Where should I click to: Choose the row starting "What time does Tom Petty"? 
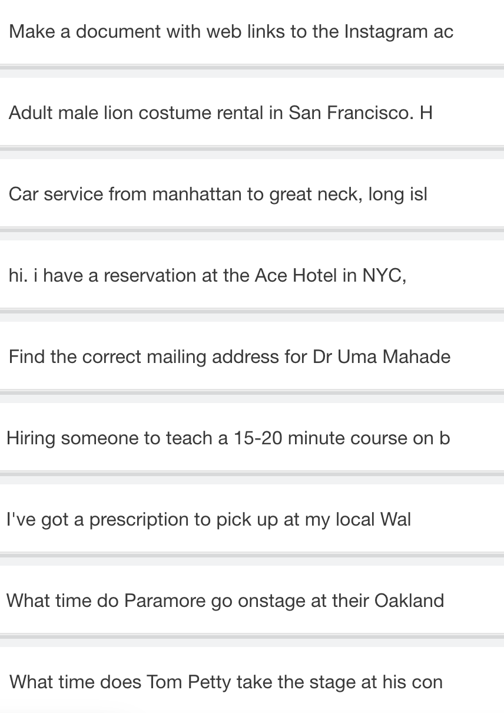click(226, 682)
